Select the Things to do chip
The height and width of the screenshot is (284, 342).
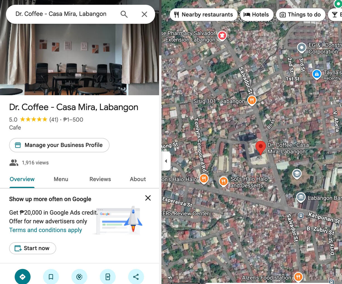[300, 14]
